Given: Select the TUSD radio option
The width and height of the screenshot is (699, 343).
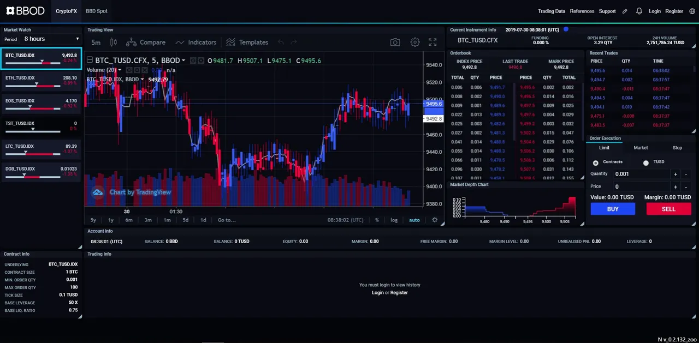Looking at the screenshot, I should tap(646, 163).
